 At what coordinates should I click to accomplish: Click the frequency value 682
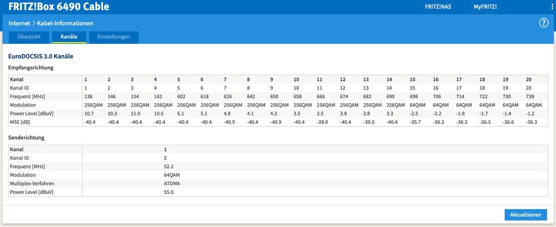[367, 97]
